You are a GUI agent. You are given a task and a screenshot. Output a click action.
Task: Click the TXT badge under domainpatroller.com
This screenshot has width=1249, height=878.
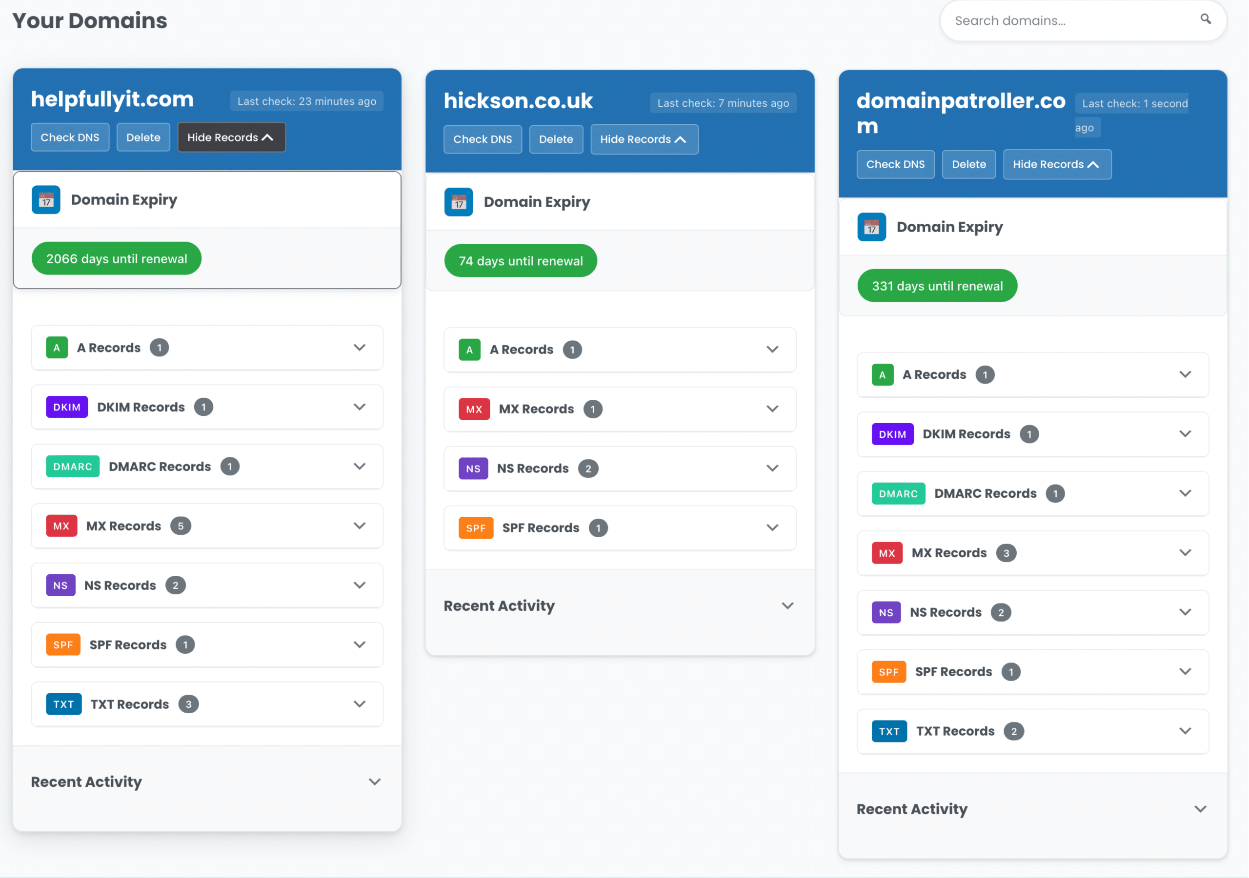[x=889, y=731]
